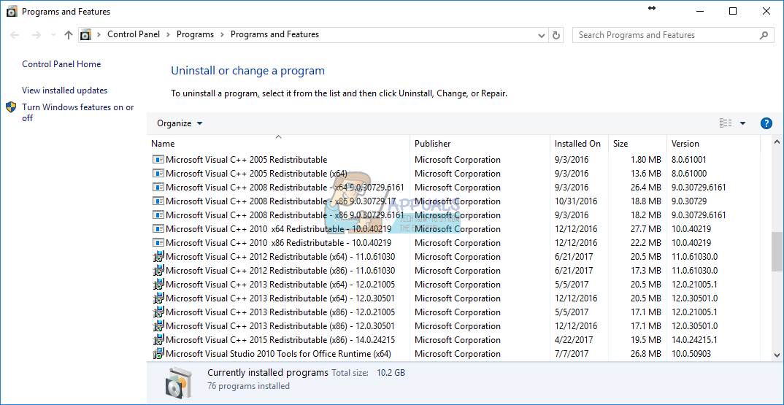Sort by the Size column header
The width and height of the screenshot is (784, 405).
click(x=637, y=144)
